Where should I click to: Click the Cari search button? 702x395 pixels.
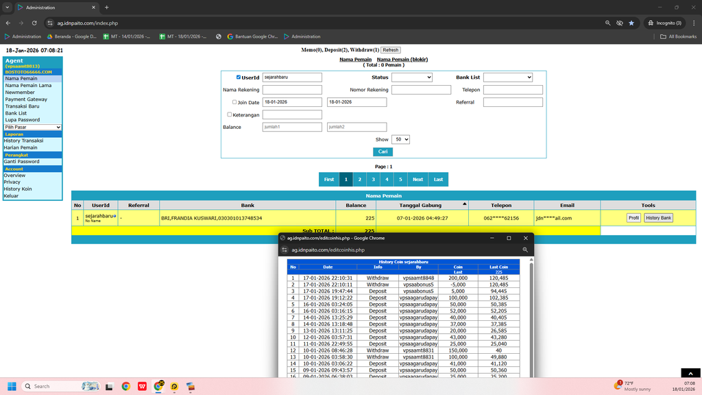tap(383, 152)
